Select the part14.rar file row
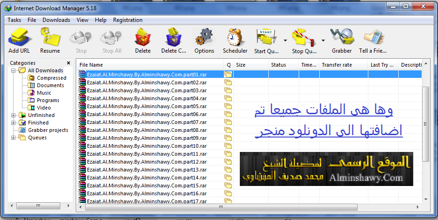438x220 pixels. pos(249,178)
